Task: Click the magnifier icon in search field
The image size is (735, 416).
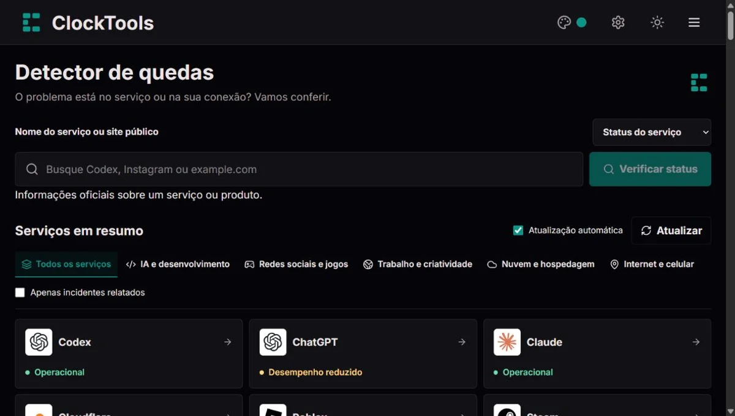Action: click(x=32, y=169)
